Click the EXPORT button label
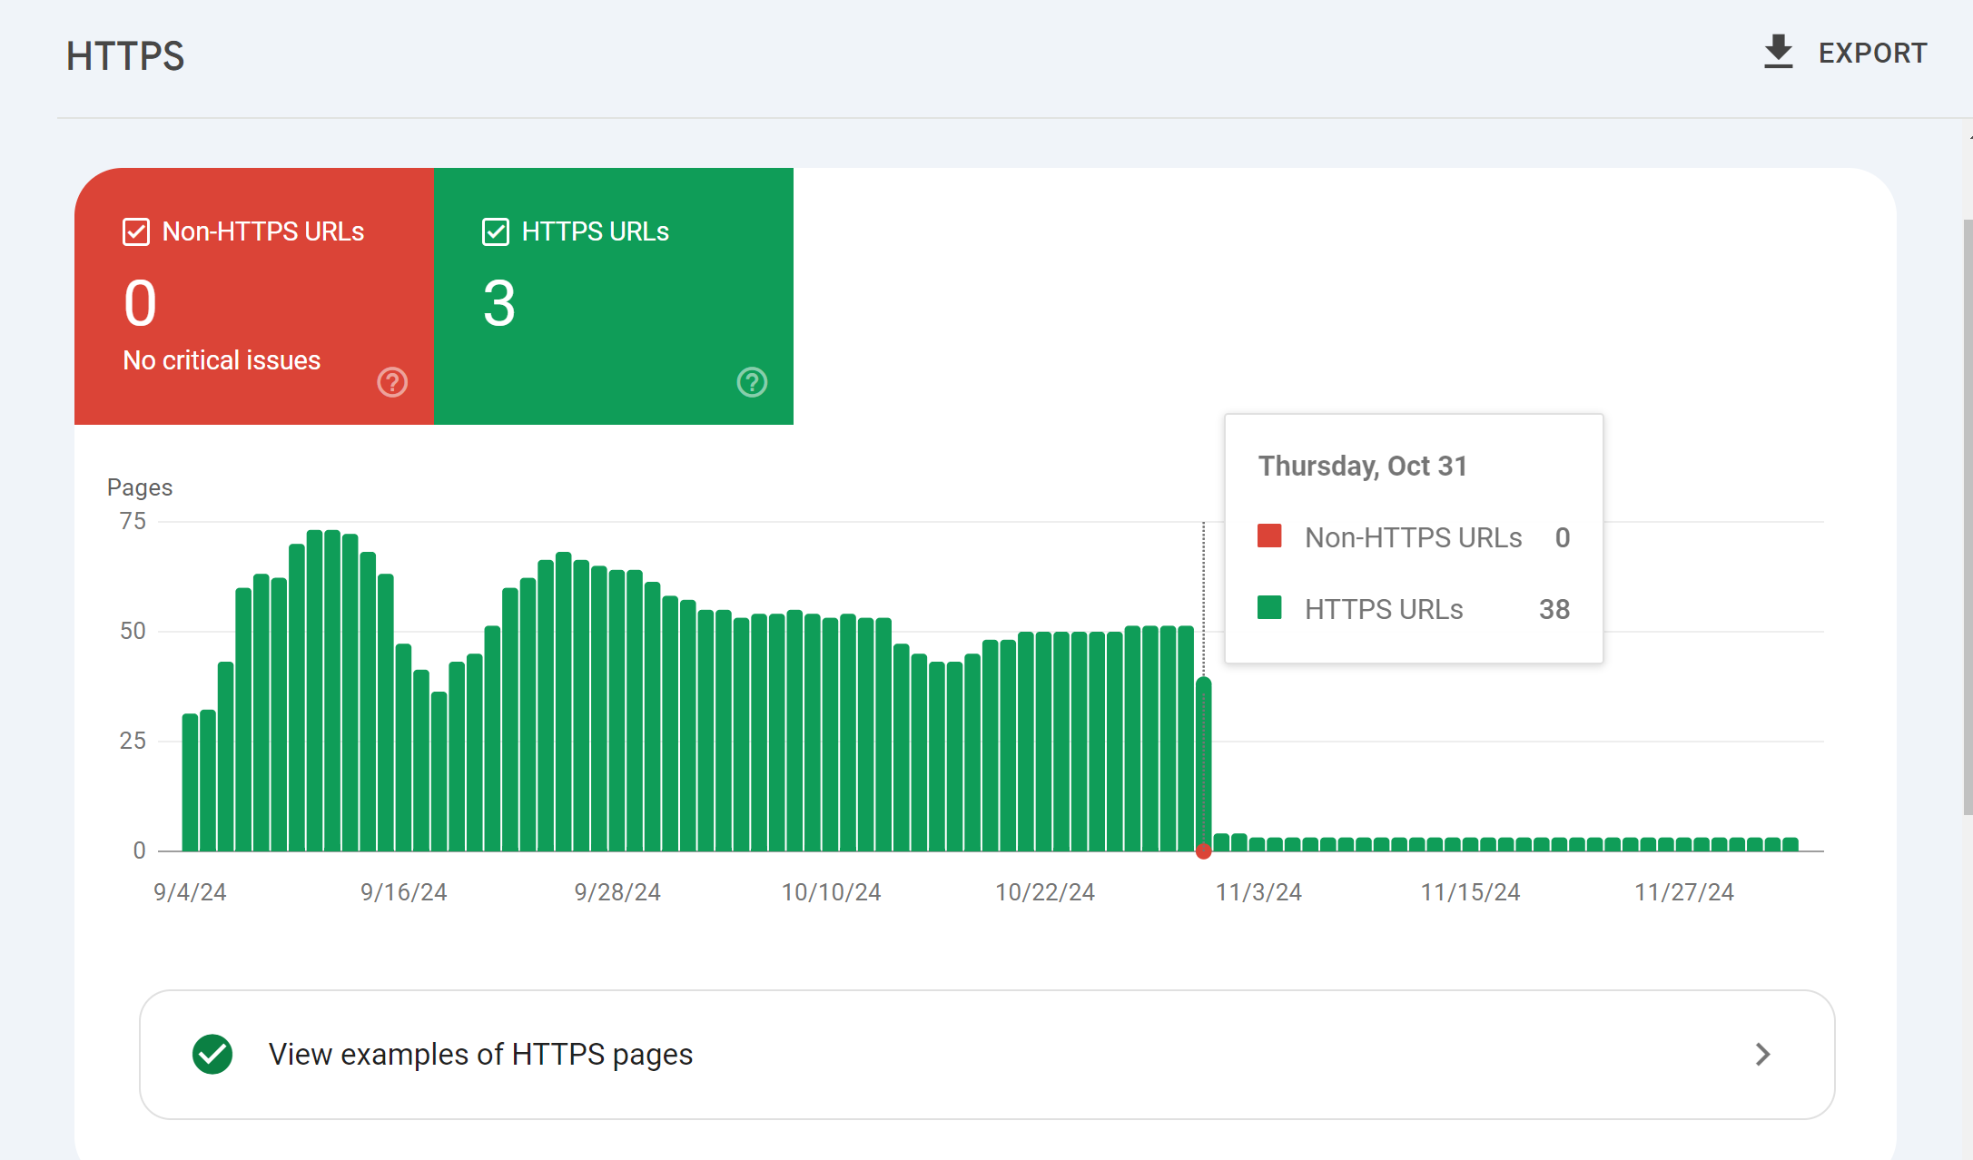 (x=1872, y=53)
